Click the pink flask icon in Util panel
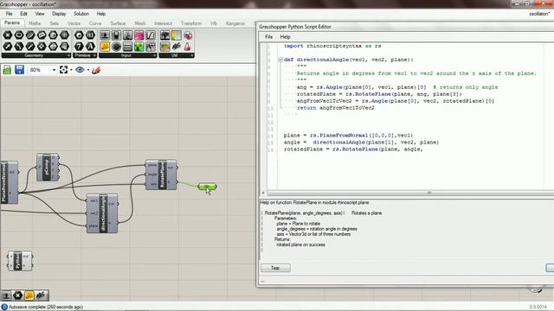This screenshot has width=554, height=311. (x=188, y=47)
